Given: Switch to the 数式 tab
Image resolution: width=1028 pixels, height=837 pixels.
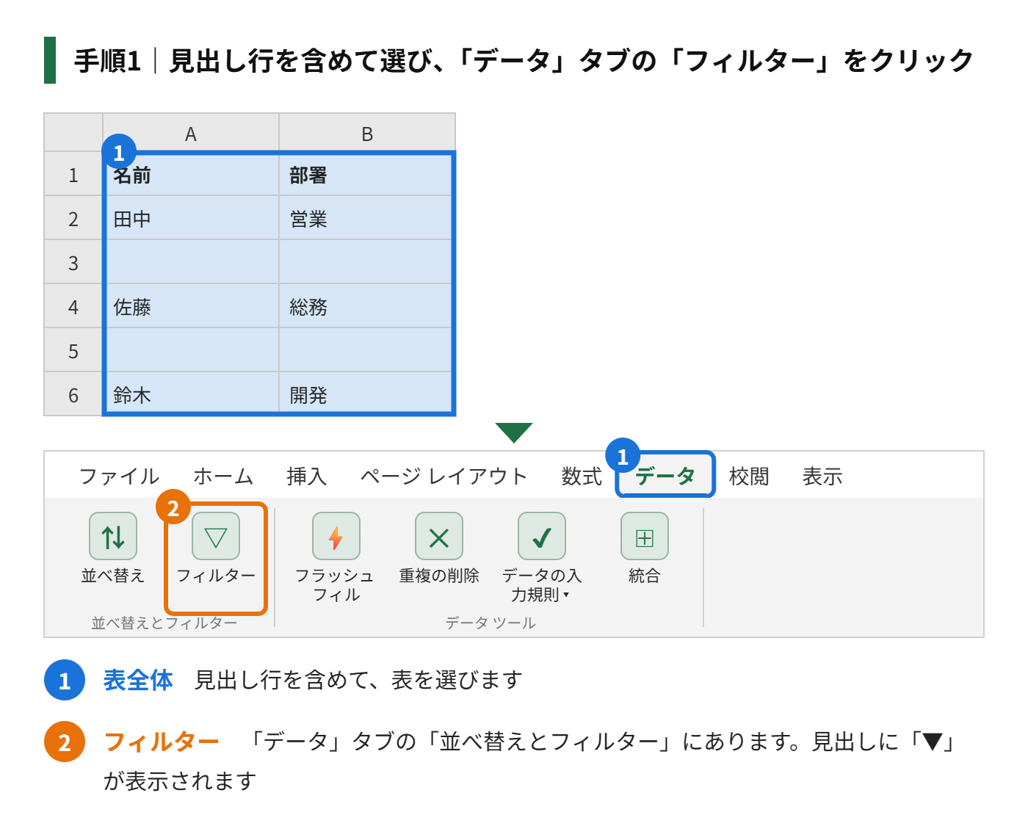Looking at the screenshot, I should coord(582,477).
